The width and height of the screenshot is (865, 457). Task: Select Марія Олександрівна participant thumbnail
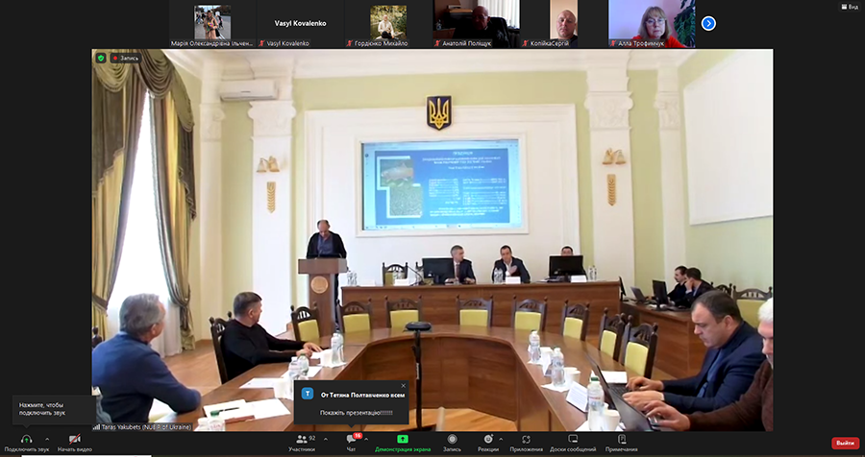pos(212,24)
